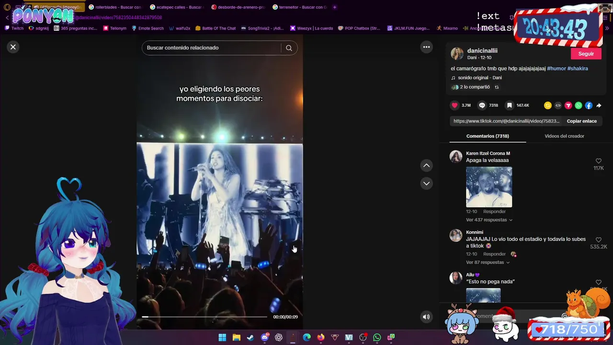The height and width of the screenshot is (345, 613).
Task: Reply to Karen Itzel Corona M's comment
Action: (494, 211)
